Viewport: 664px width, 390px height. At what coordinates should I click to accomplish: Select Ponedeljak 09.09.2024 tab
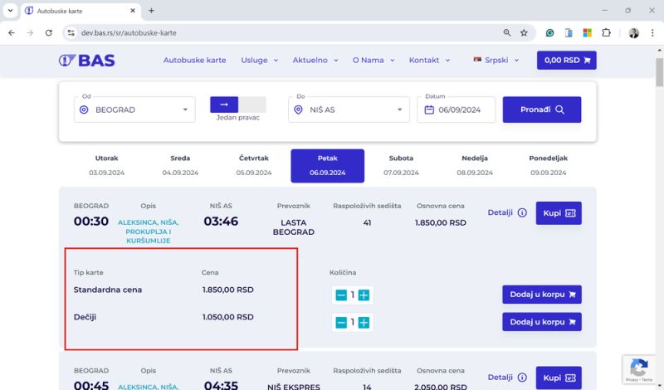[549, 166]
